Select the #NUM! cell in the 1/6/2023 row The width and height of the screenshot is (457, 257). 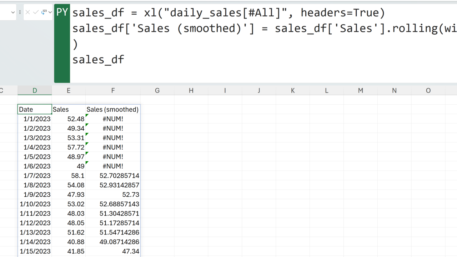click(x=113, y=166)
